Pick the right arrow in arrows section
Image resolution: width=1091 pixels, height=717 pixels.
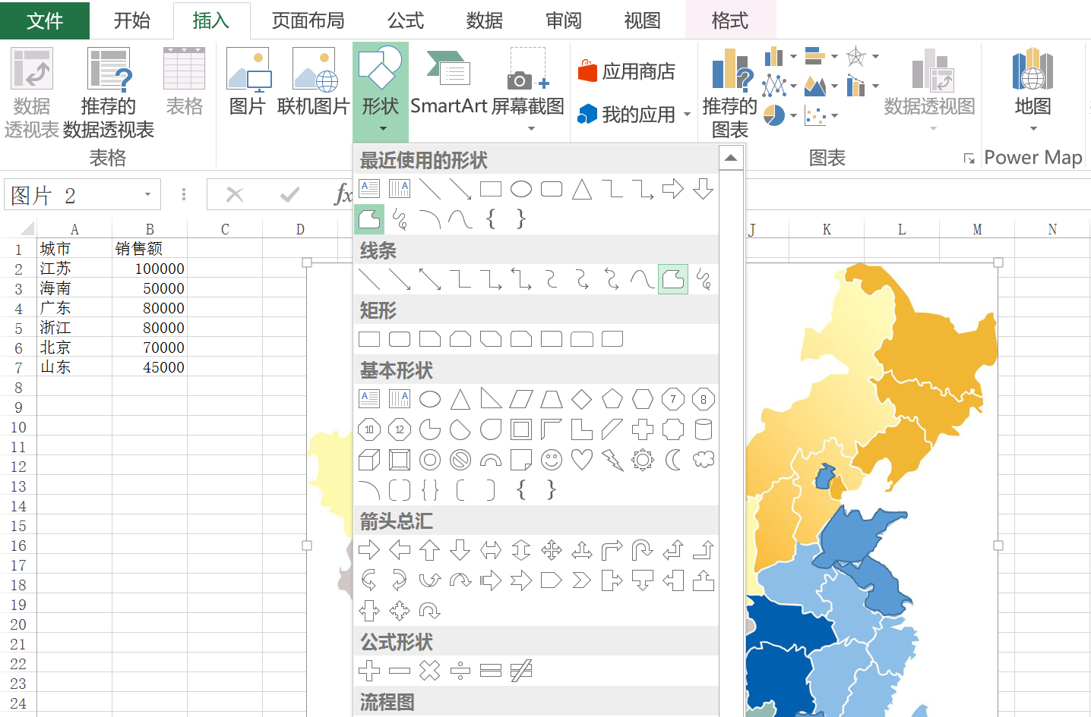pos(369,550)
